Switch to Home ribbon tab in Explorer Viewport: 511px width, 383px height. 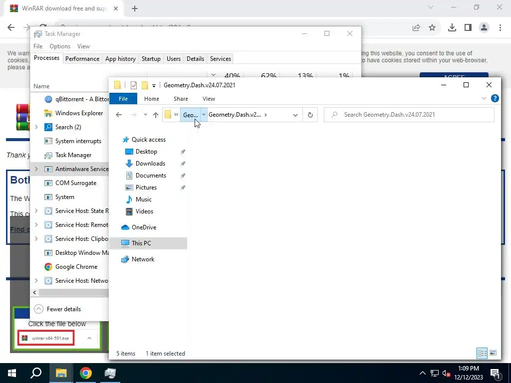pos(152,99)
